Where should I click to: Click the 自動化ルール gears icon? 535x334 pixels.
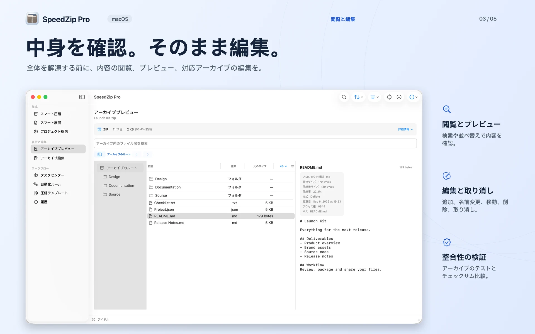[36, 184]
